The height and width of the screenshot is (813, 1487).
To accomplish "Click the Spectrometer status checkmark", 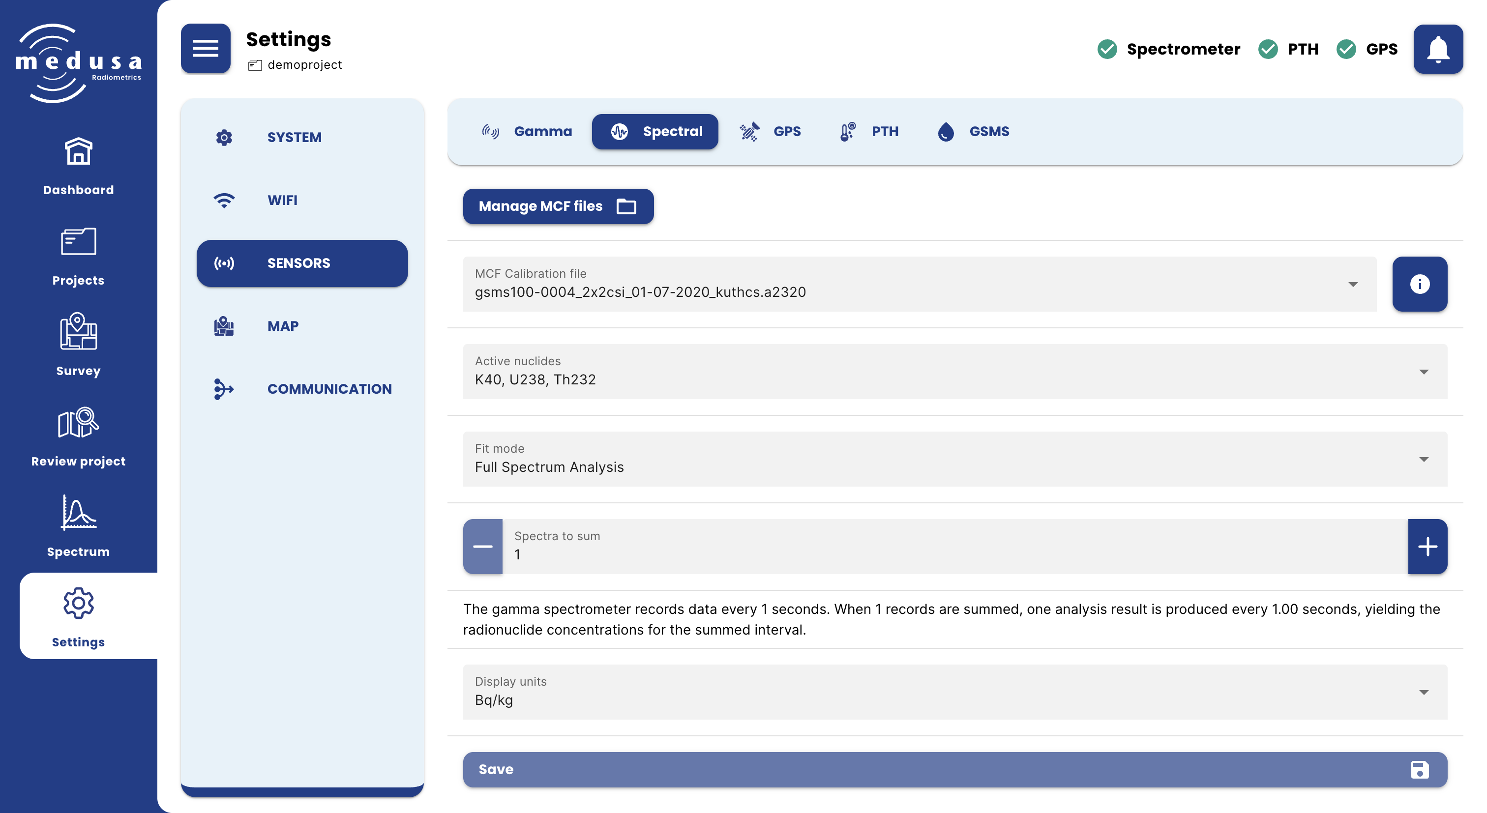I will tap(1106, 49).
